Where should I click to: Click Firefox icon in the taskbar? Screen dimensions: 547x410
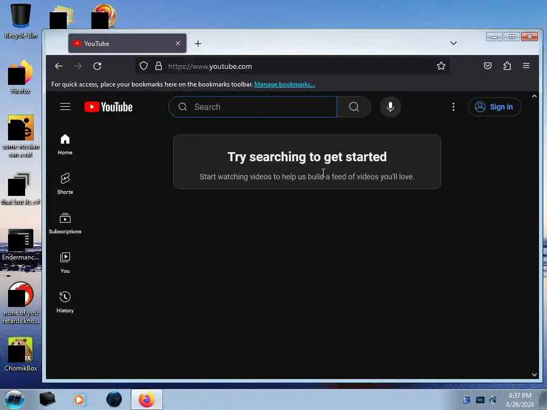pos(147,399)
